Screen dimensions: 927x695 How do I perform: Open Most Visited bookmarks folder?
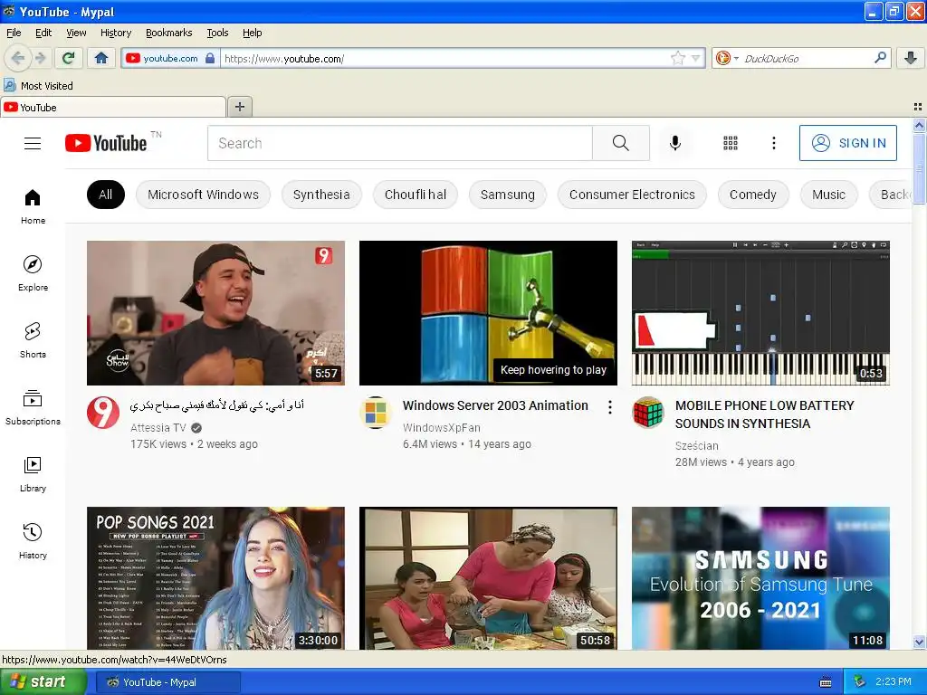coord(39,86)
